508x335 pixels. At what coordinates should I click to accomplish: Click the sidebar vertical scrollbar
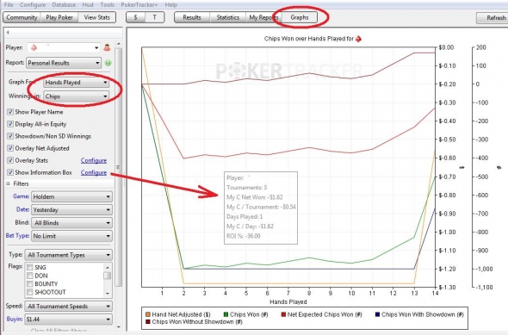pos(118,167)
